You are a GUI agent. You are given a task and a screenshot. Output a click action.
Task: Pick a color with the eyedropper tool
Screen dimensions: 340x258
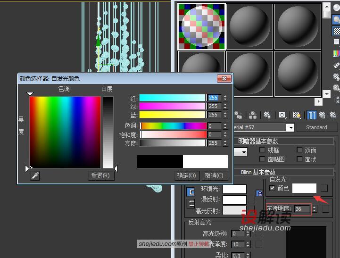pos(35,175)
